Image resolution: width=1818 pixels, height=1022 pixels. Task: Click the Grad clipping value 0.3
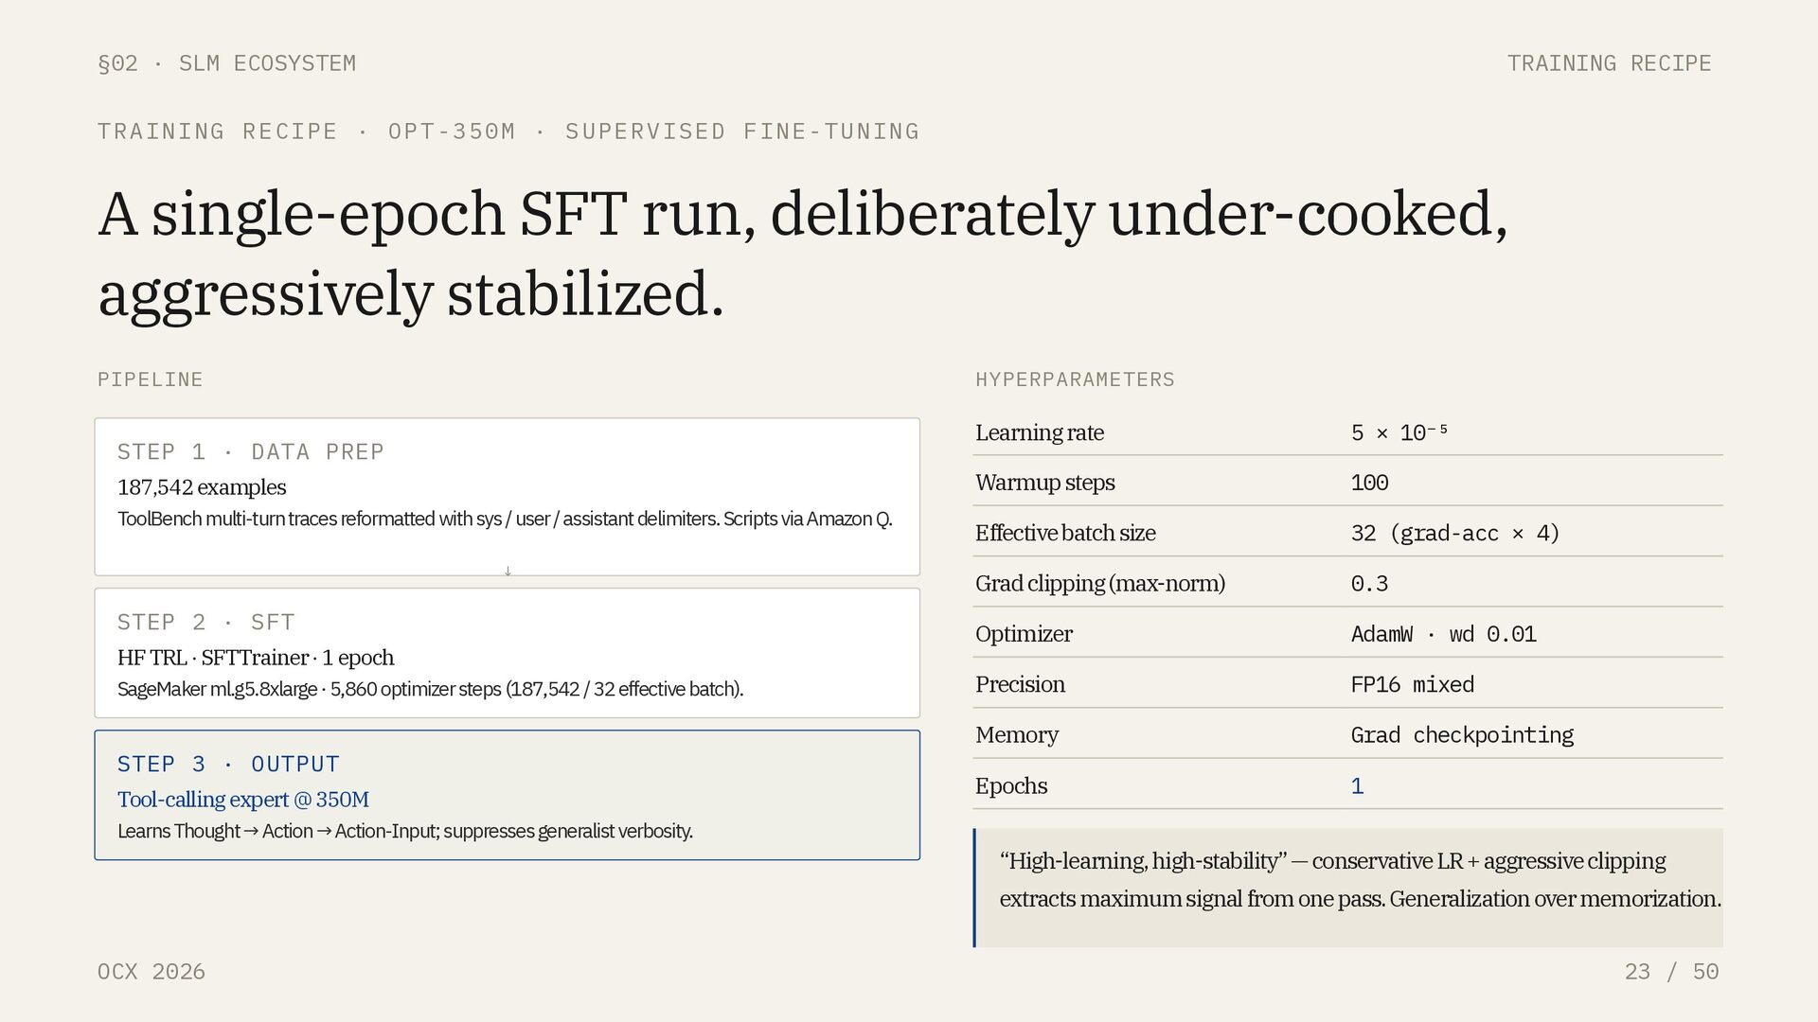coord(1368,584)
